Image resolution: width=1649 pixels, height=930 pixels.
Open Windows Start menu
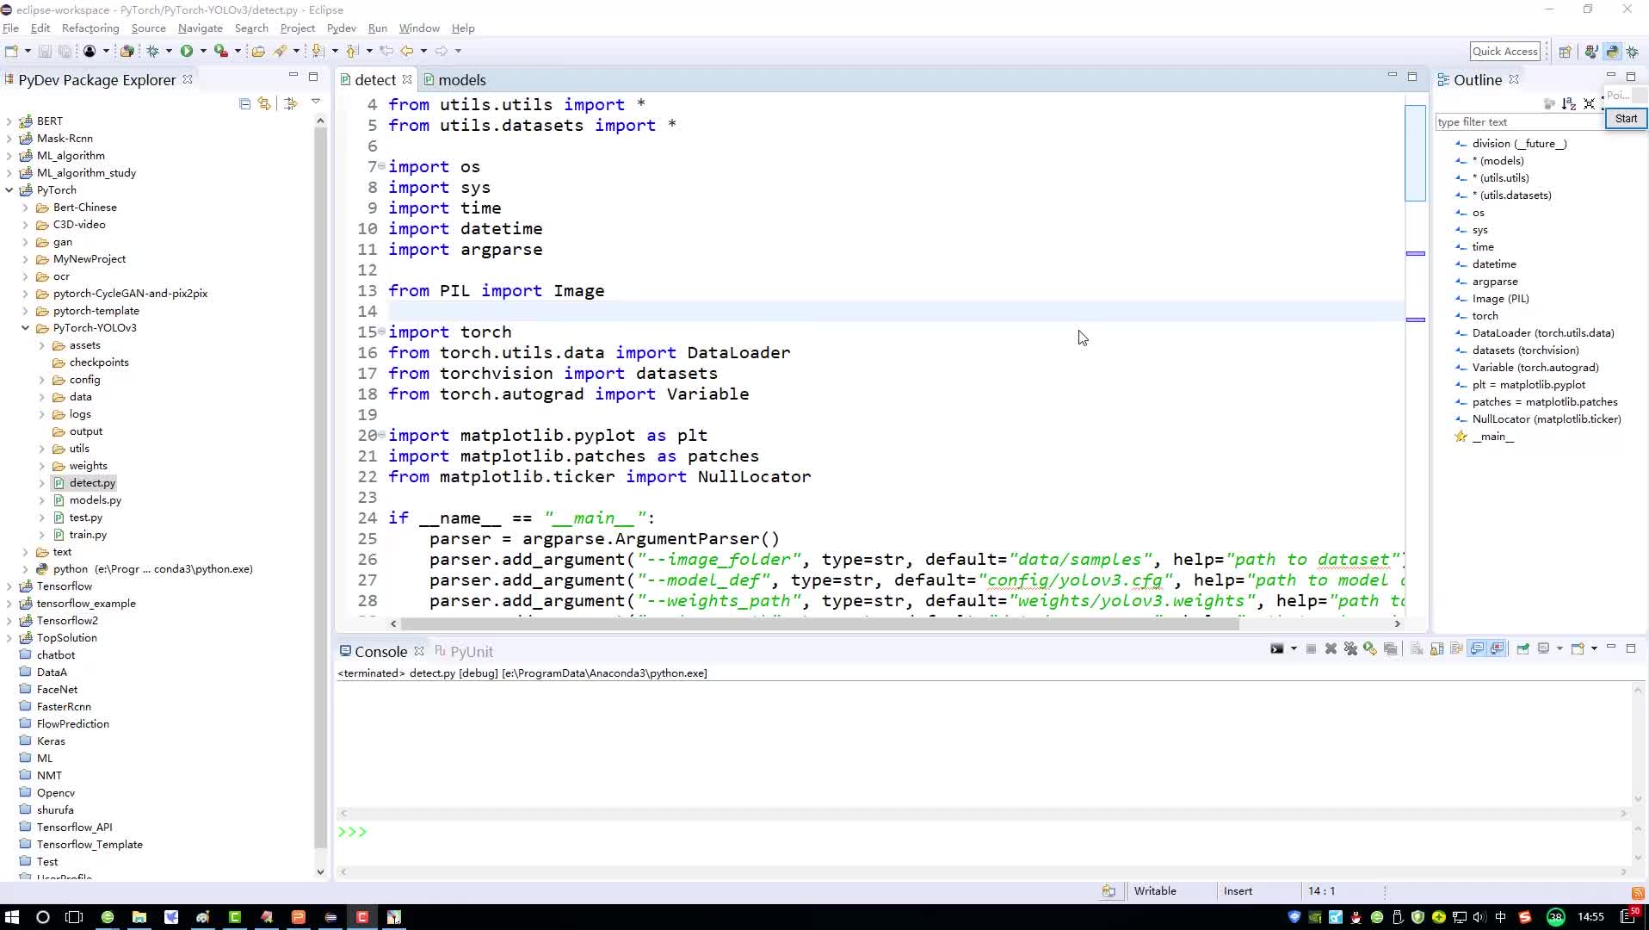click(x=12, y=917)
